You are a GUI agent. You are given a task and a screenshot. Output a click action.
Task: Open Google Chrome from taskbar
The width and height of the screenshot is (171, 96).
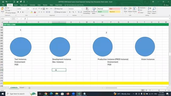(46, 94)
